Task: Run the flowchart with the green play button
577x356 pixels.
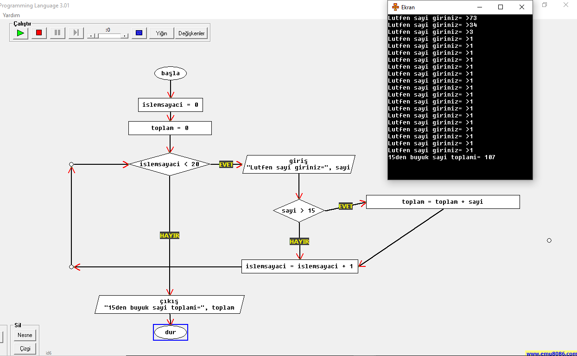Action: 20,33
